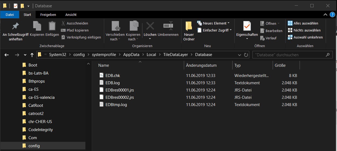Viewport: 337px width, 151px height.
Task: Open Einfacher Zugriff dropdown
Action: [x=215, y=30]
